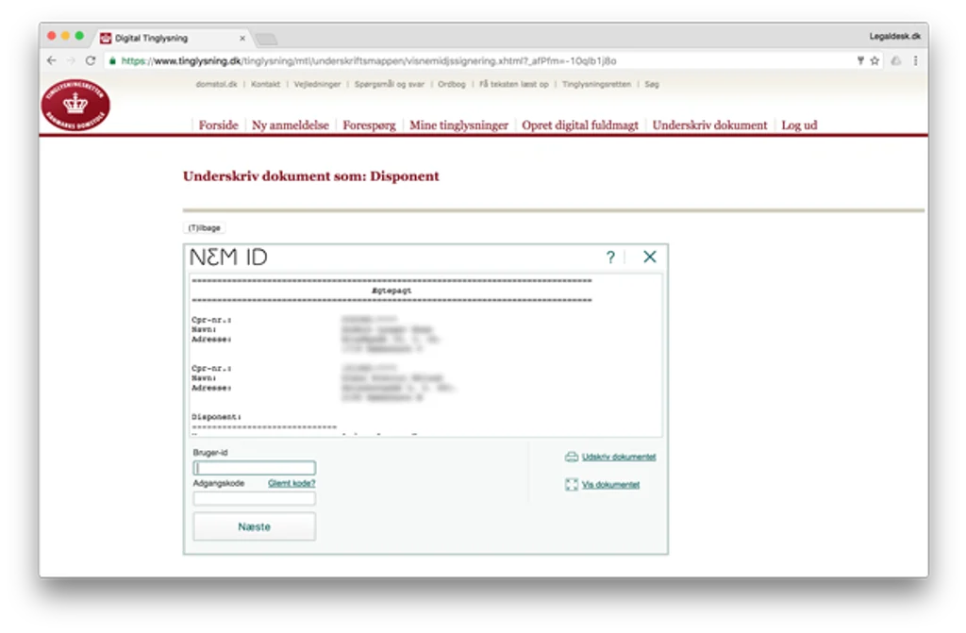Open Underskriv dokument menu item

(x=709, y=125)
